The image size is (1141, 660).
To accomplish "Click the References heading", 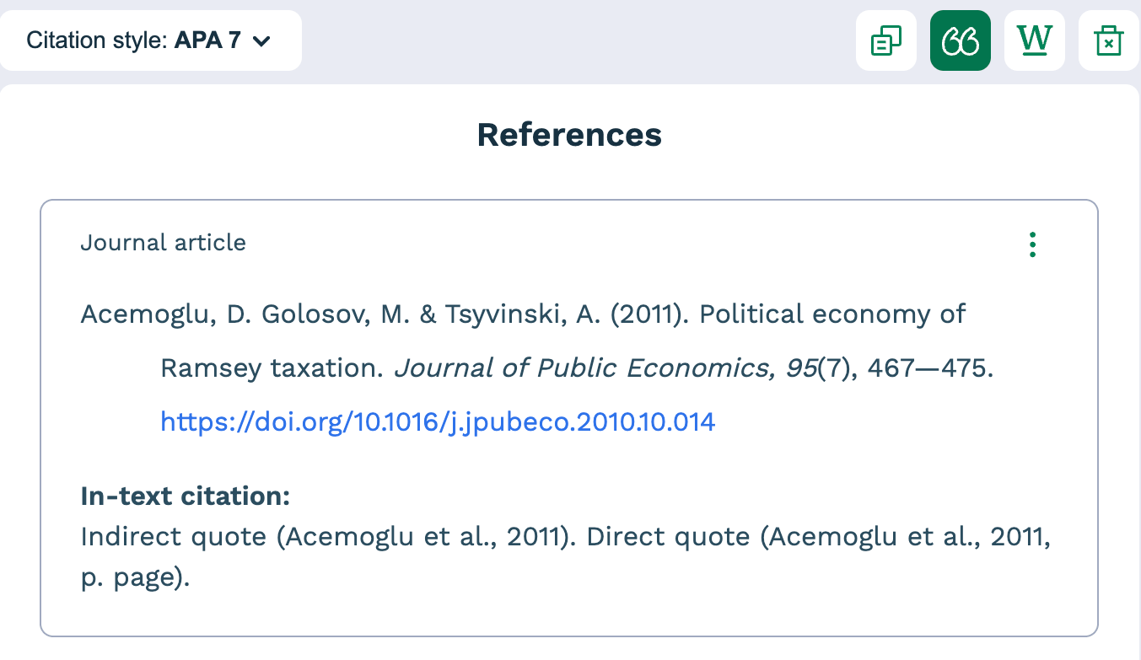I will 569,135.
